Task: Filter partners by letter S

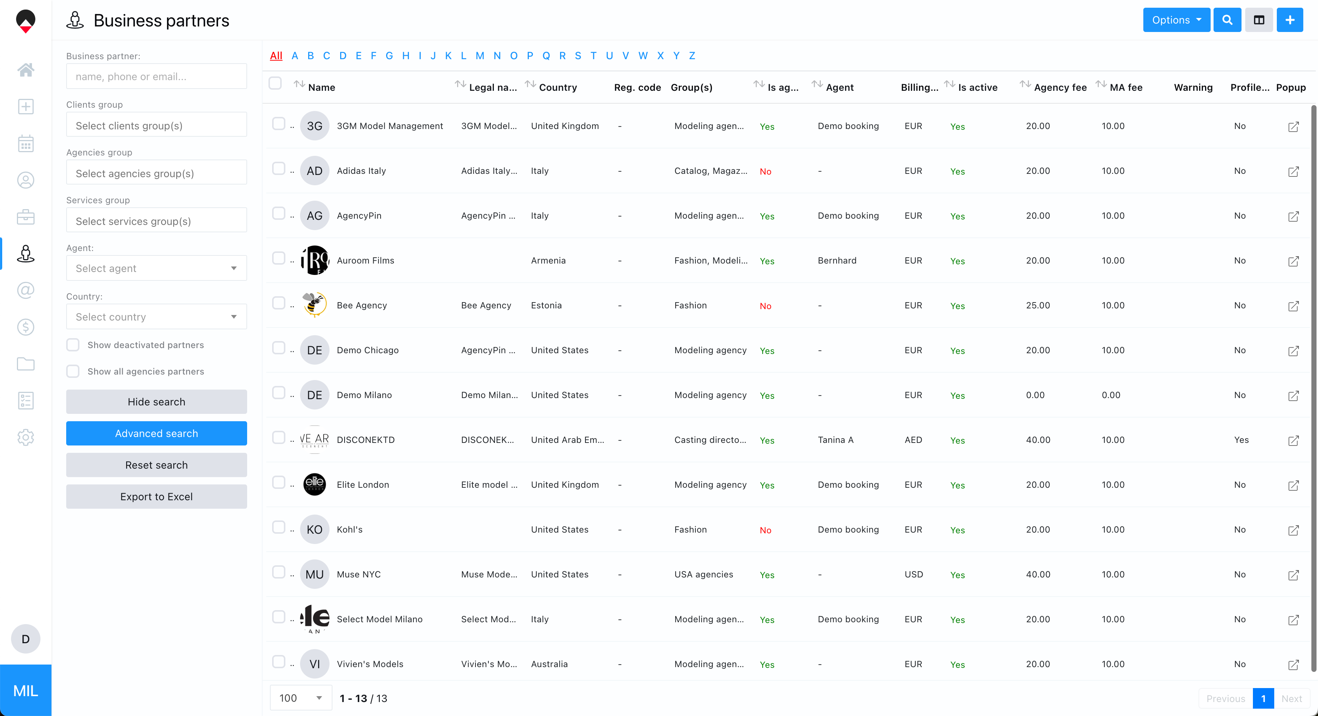Action: (x=578, y=56)
